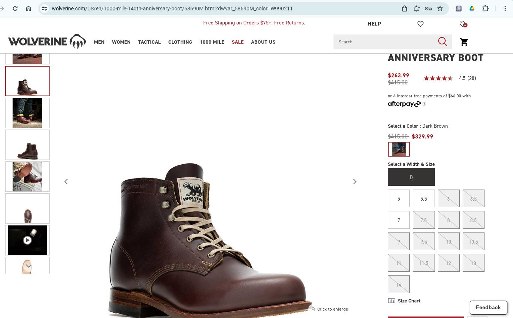Image resolution: width=513 pixels, height=318 pixels.
Task: Open the Size Chart link
Action: [x=404, y=301]
